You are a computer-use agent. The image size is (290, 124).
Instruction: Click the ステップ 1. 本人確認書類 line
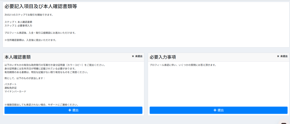(x=18, y=22)
